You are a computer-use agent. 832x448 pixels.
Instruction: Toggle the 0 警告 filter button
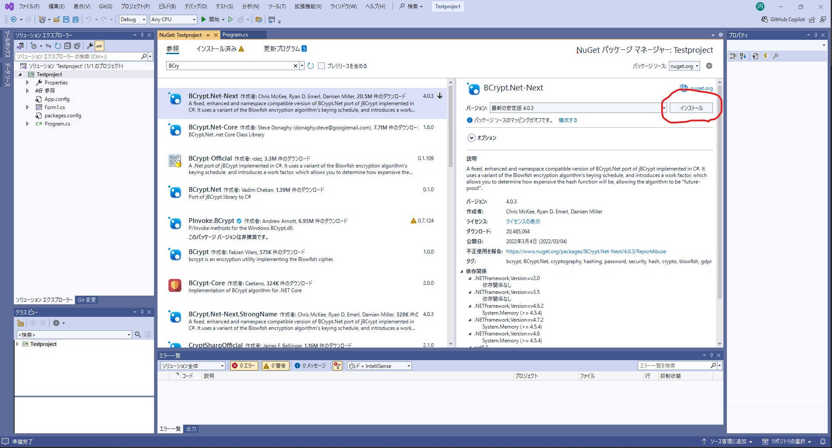point(275,366)
